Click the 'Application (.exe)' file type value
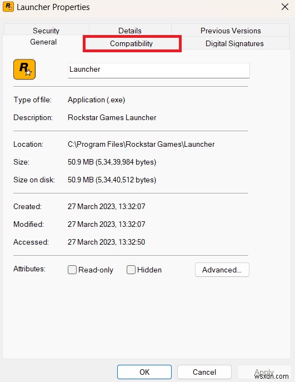Screen dimensions: 295x382 pos(96,100)
